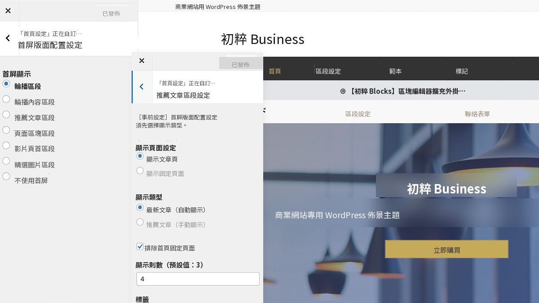Choose 推薦文章（手動顯示） display type

(x=140, y=222)
